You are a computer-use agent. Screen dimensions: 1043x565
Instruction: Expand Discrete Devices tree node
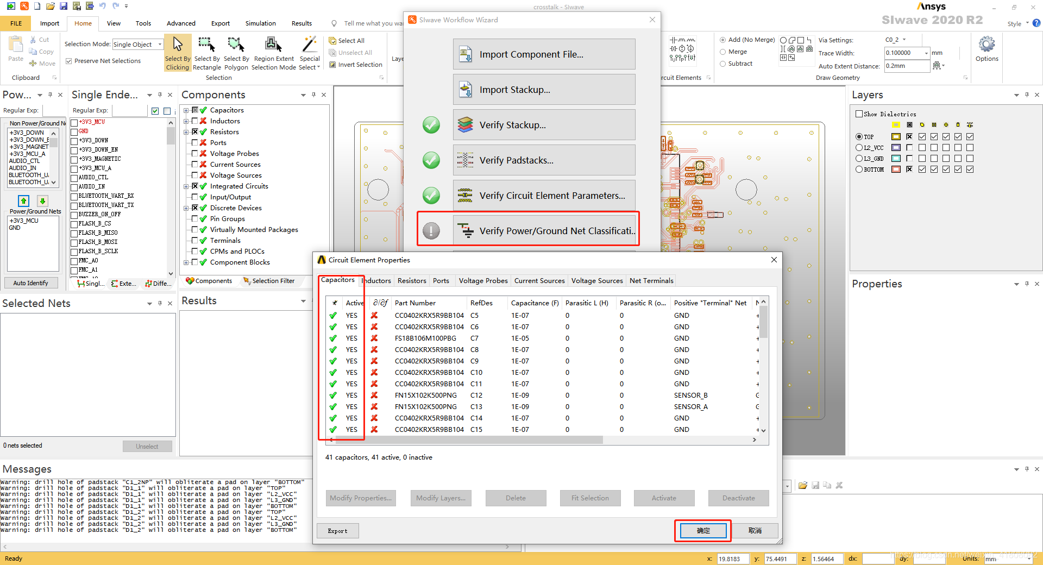[186, 208]
